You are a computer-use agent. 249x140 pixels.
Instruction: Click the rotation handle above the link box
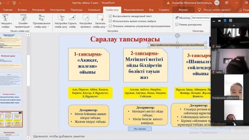[177, 35]
